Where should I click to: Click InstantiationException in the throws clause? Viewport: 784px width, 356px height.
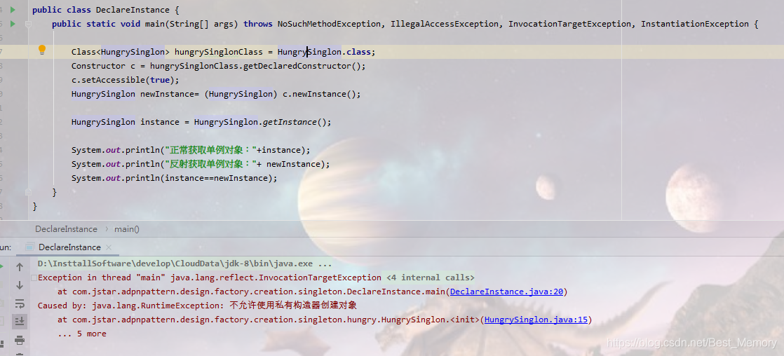click(x=695, y=24)
